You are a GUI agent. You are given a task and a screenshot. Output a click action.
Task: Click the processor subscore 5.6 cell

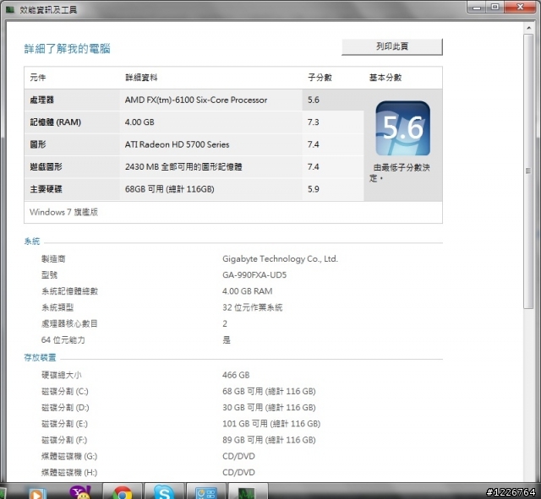click(x=333, y=100)
